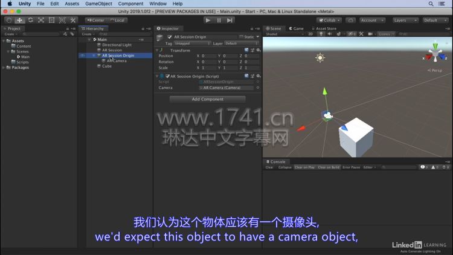Pause the game playback
Viewport: 453px width, 255px height.
[219, 20]
